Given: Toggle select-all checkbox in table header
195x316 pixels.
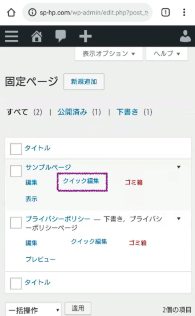Looking at the screenshot, I should point(16,148).
